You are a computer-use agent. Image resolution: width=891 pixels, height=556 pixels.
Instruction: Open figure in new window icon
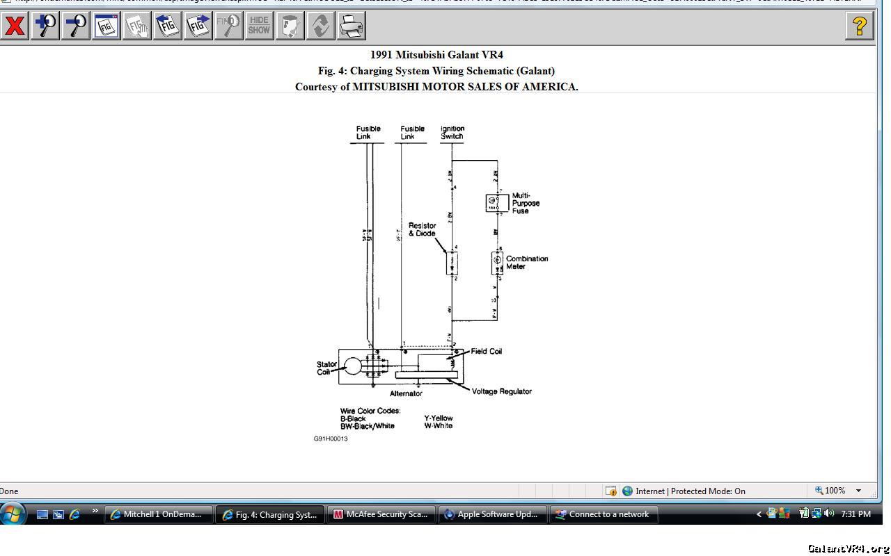click(107, 26)
